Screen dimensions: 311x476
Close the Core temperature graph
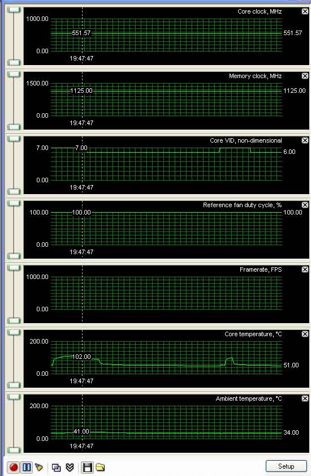point(305,334)
